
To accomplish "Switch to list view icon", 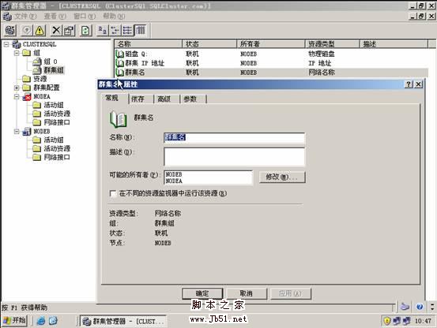I will tap(127, 30).
